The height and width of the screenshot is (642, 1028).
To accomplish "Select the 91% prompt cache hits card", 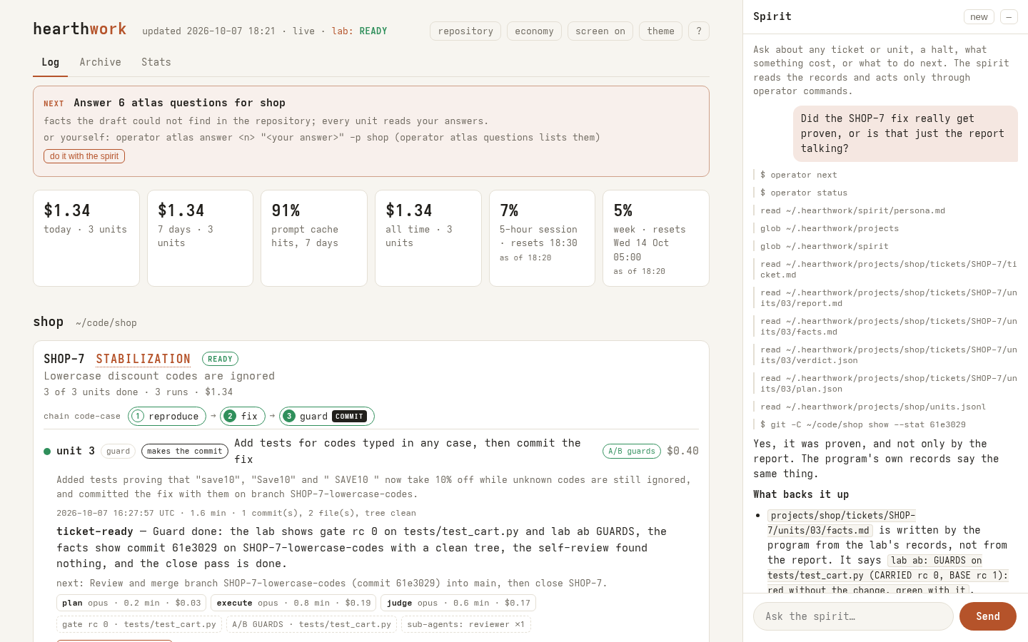I will point(314,238).
